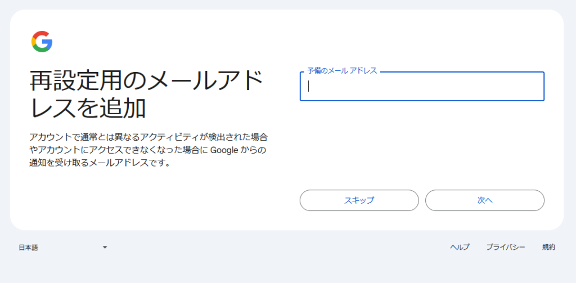Open the ヘルプ link

pyautogui.click(x=460, y=248)
